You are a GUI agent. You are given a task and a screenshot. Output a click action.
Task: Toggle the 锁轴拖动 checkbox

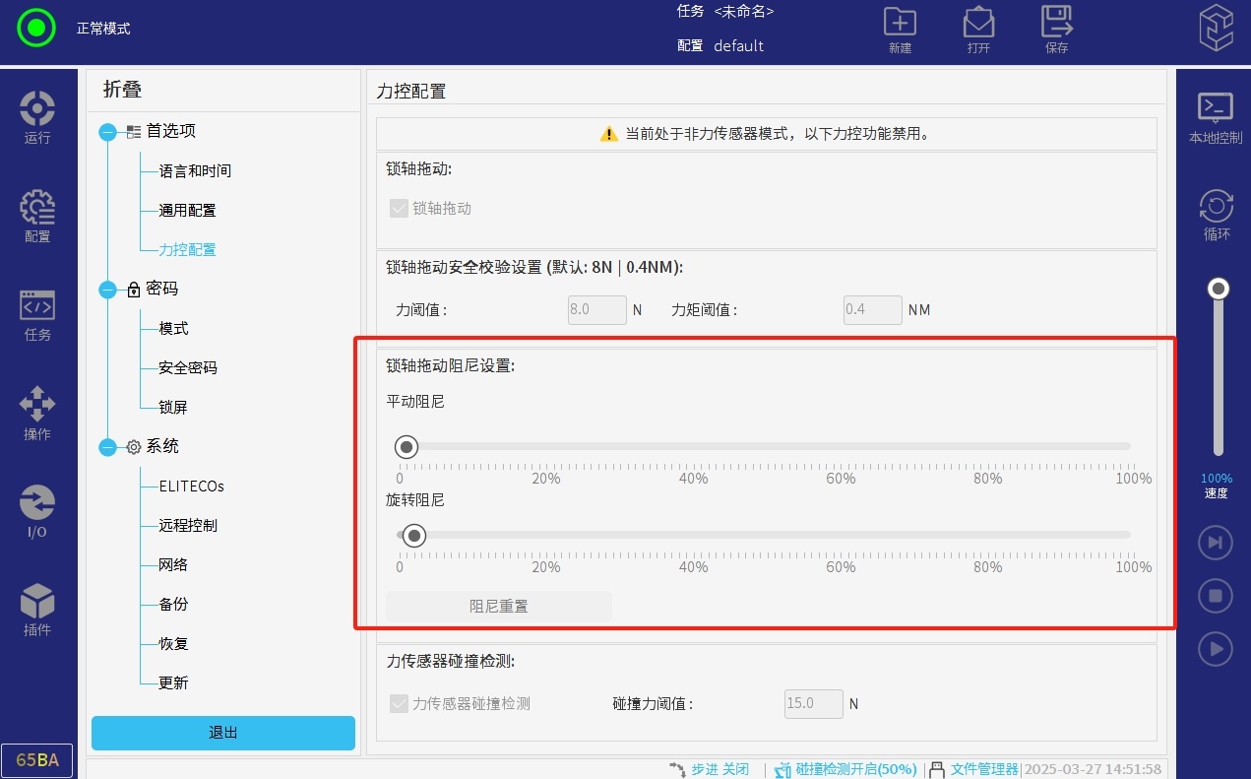(x=399, y=209)
